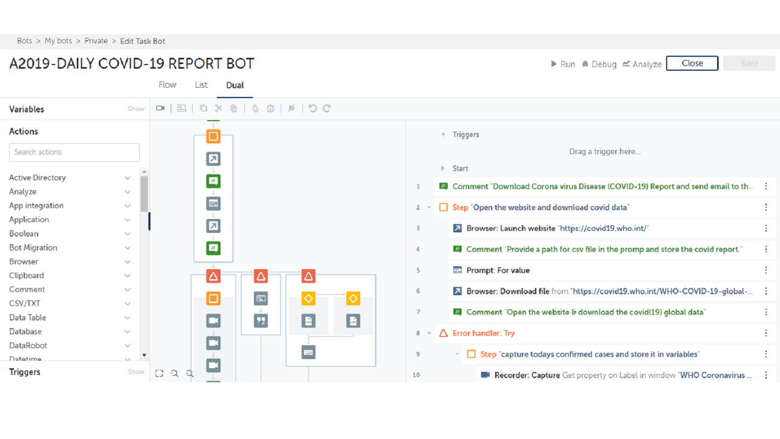The height and width of the screenshot is (439, 780).
Task: Click the zoom out magnifier in flow view
Action: point(174,373)
